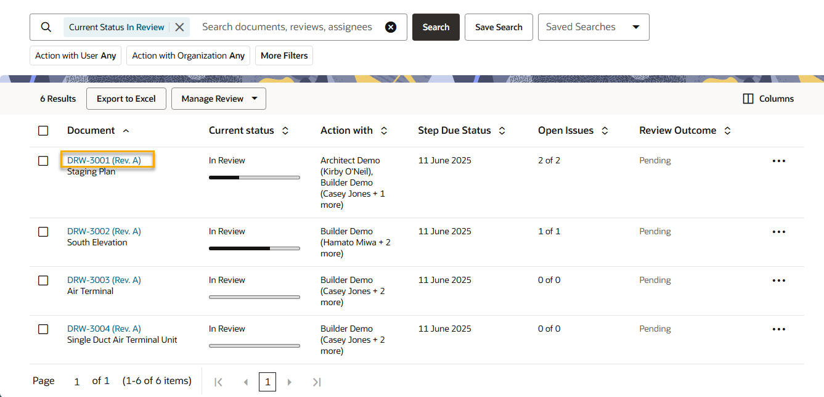
Task: Open the More Filters options
Action: point(284,55)
